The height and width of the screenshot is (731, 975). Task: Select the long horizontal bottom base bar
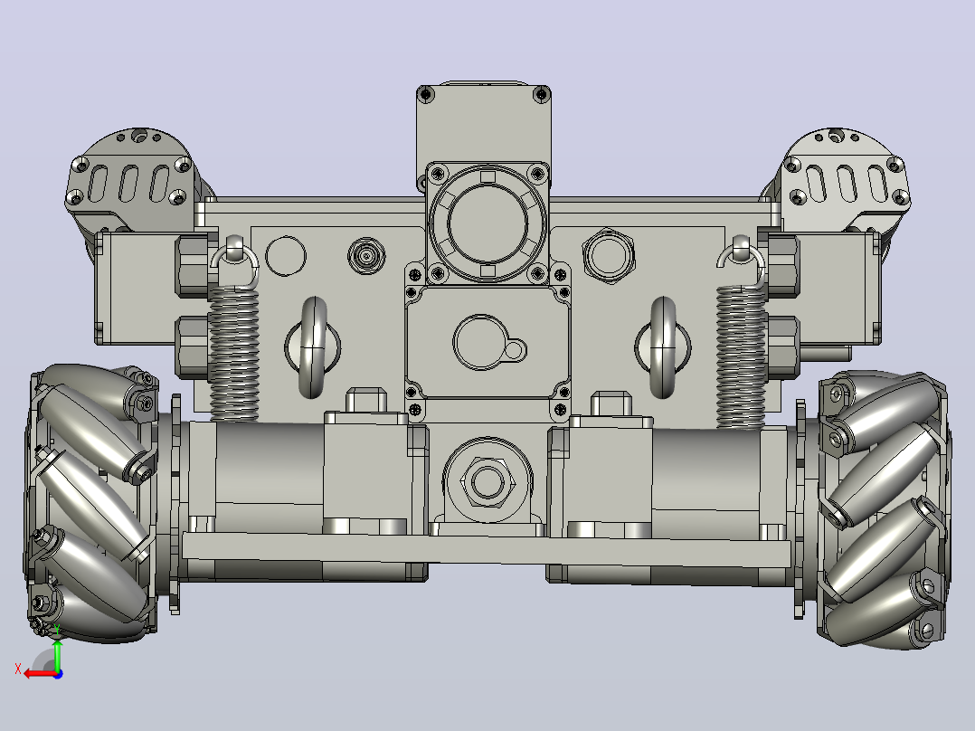coord(487,549)
